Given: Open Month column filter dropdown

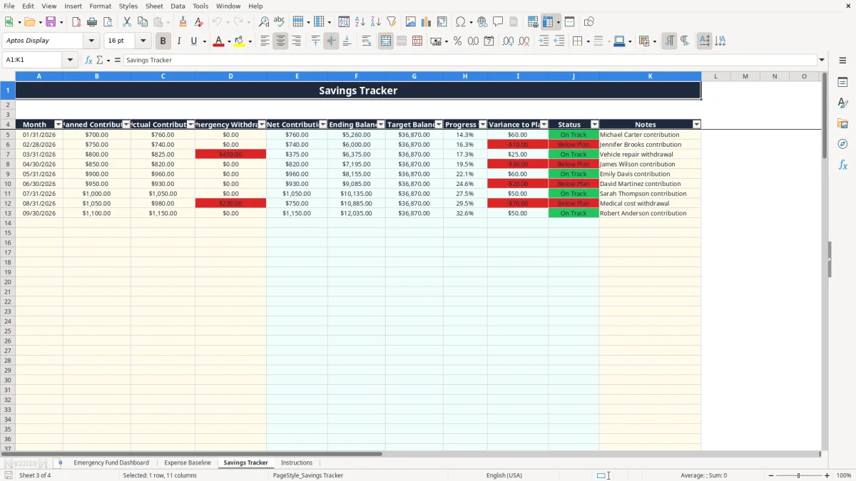Looking at the screenshot, I should coord(58,125).
